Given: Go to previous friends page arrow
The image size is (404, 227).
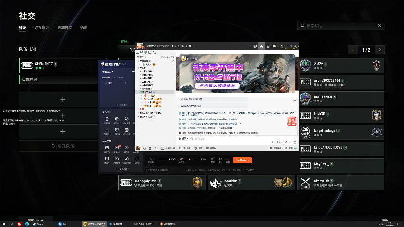Looking at the screenshot, I should click(352, 50).
